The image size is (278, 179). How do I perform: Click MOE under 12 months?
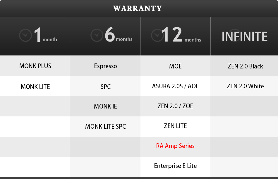tap(175, 66)
